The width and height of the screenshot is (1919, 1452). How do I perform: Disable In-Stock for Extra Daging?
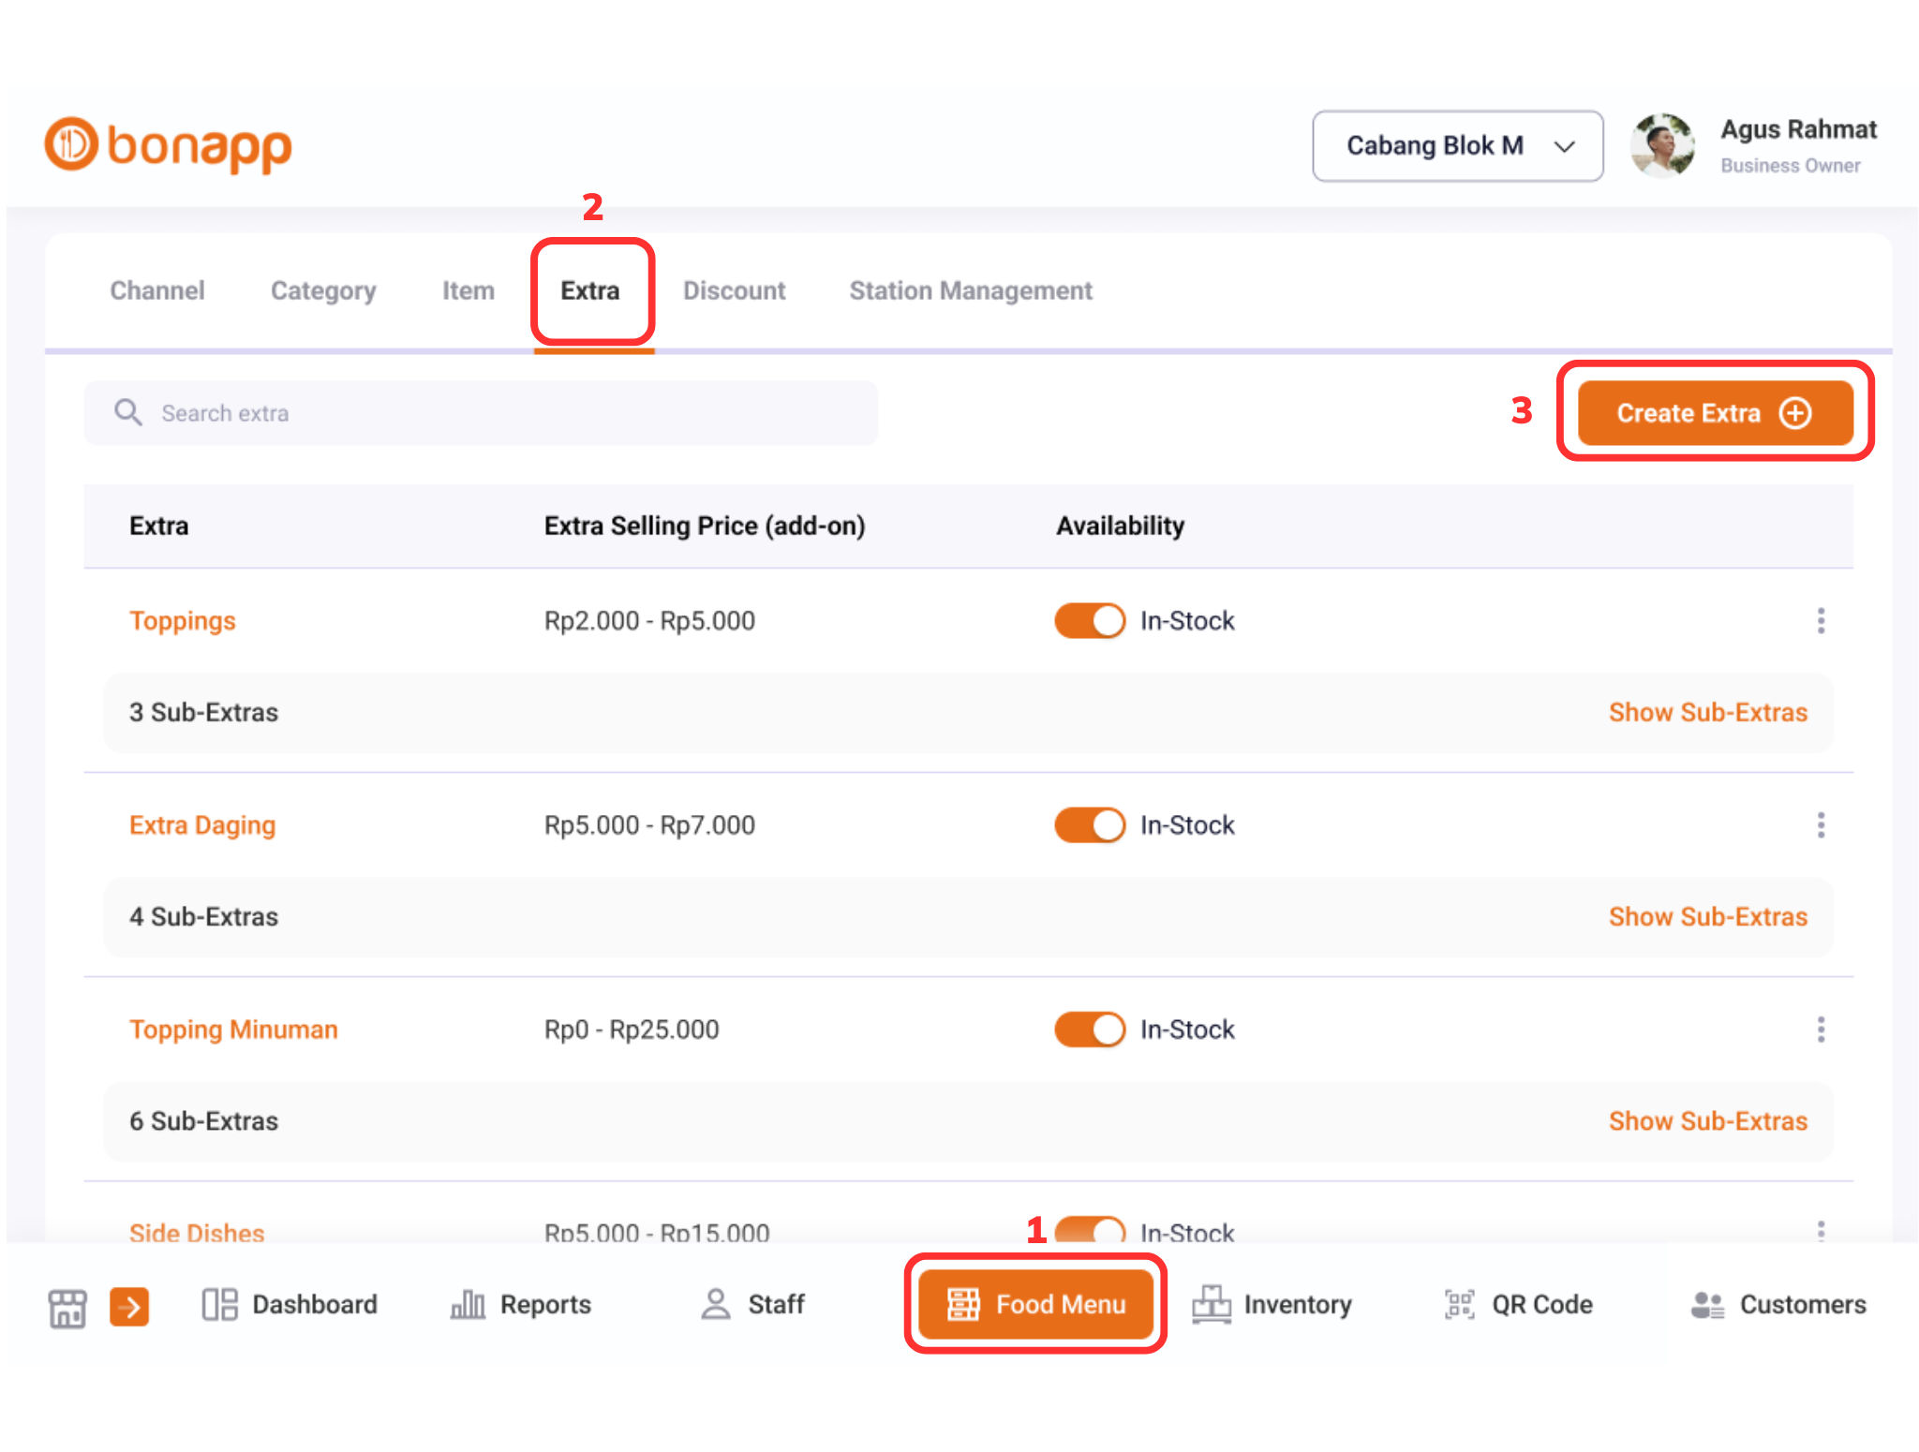coord(1088,824)
